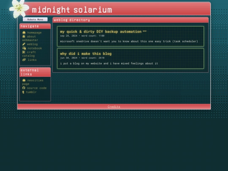The width and height of the screenshot is (228, 171).
Task: Open the homepage link
Action: (34, 33)
